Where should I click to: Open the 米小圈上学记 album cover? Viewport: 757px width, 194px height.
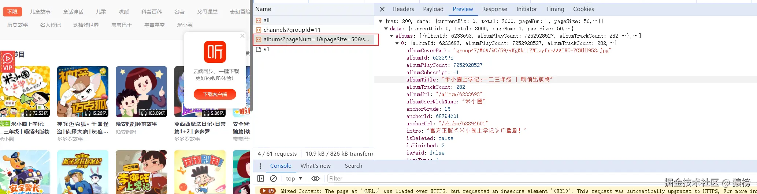[x=25, y=92]
